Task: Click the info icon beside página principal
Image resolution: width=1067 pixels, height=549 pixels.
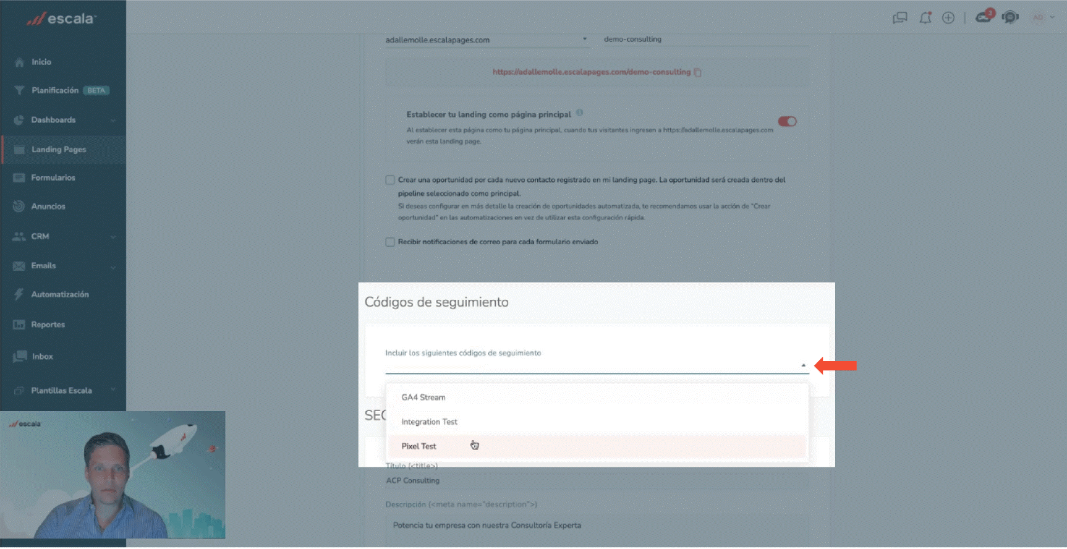Action: coord(579,113)
